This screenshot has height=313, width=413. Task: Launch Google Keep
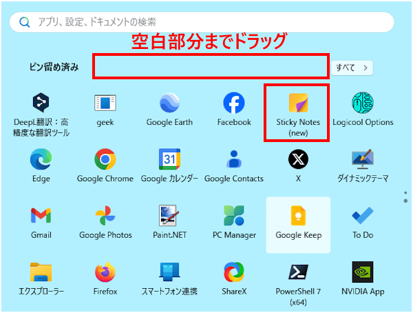pos(298,225)
